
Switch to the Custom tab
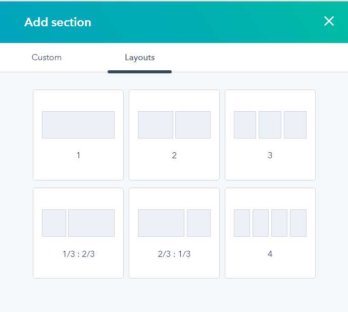tap(46, 58)
